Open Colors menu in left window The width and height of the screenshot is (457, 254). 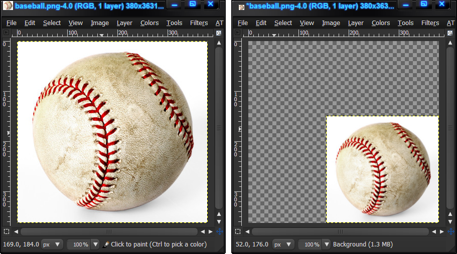click(x=149, y=23)
